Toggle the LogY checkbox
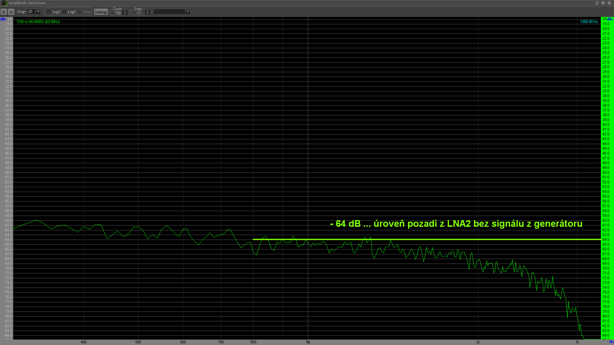614x345 pixels. 49,12
